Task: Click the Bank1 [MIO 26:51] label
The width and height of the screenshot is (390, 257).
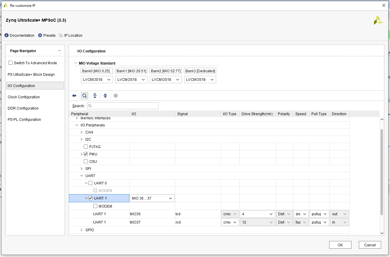Action: [x=131, y=71]
